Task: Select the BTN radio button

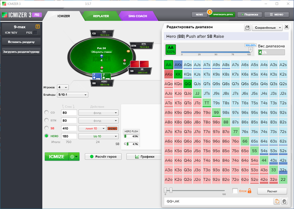Action: 46,120
